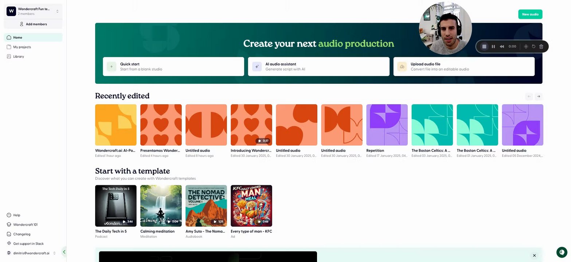Select the Amy Suto Nomad Detective audiobook template
This screenshot has width=571, height=262.
pos(206,212)
